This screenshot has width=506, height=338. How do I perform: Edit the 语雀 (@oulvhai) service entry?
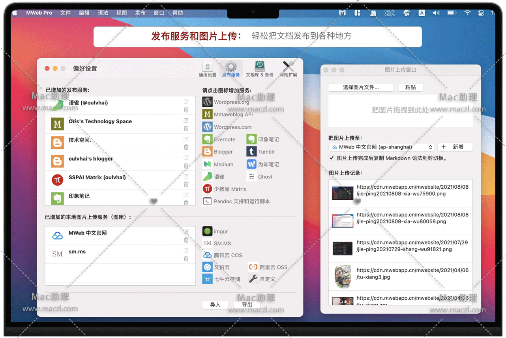(x=186, y=102)
